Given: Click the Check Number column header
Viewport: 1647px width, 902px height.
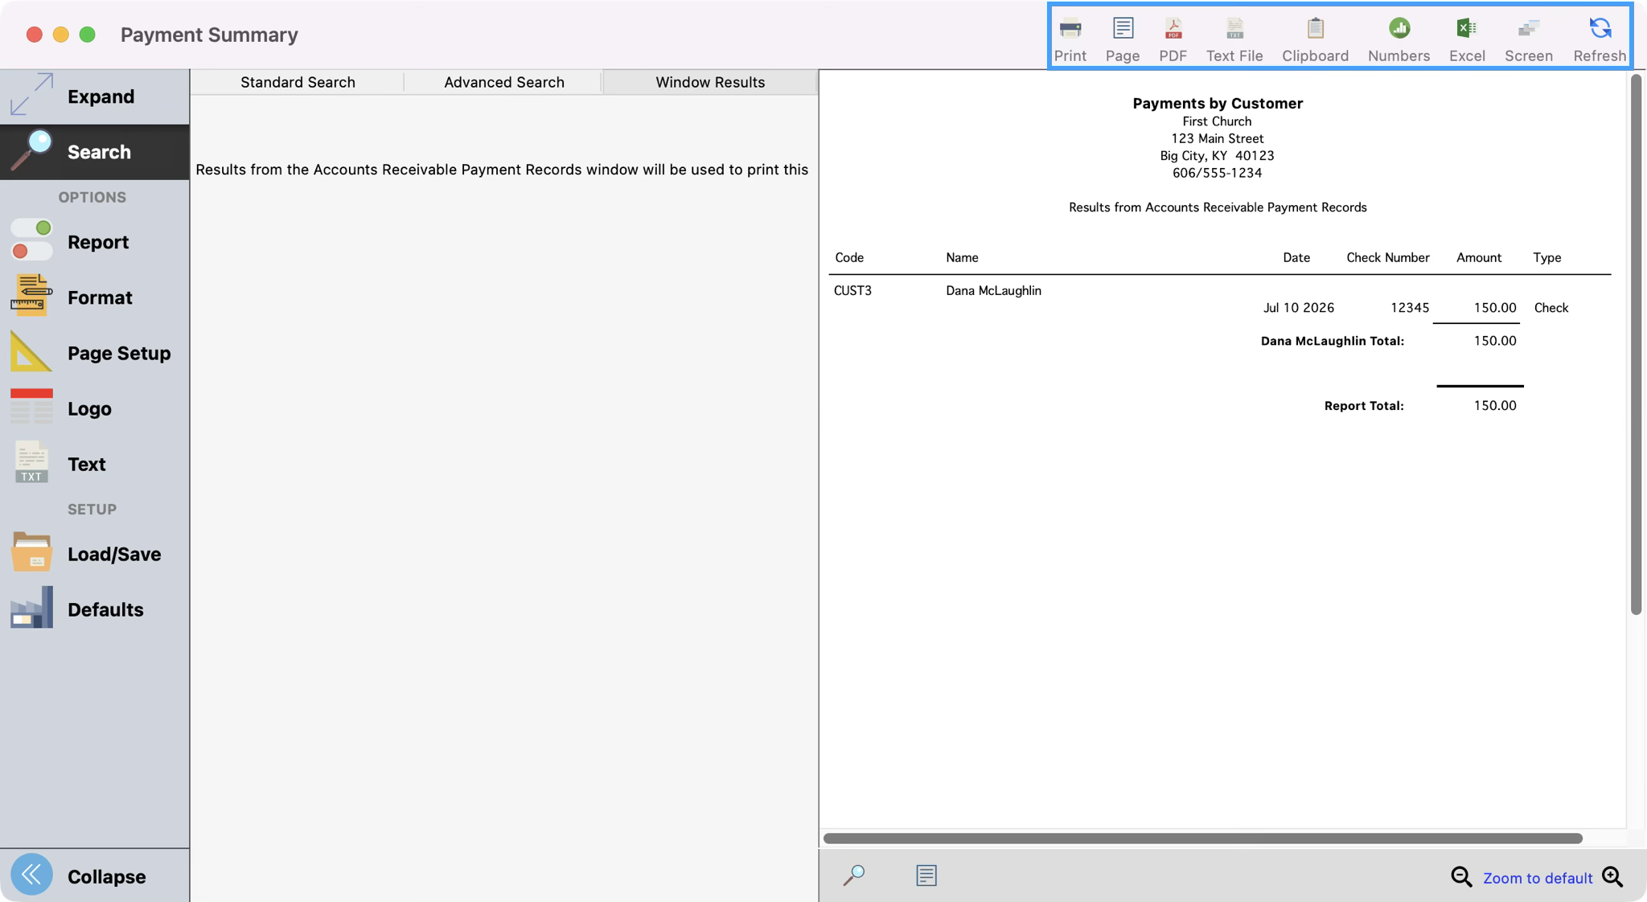Looking at the screenshot, I should tap(1388, 257).
